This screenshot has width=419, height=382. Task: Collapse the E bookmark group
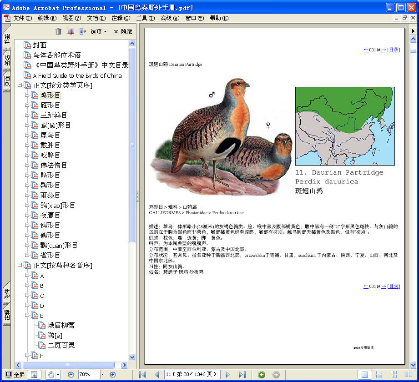tap(27, 315)
